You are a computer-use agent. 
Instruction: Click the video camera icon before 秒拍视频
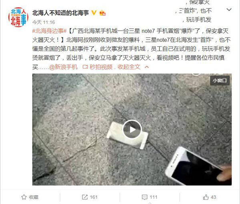click(x=85, y=67)
